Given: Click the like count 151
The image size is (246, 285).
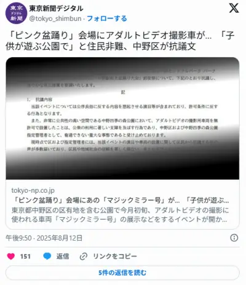Looking at the screenshot, I should click(25, 257).
